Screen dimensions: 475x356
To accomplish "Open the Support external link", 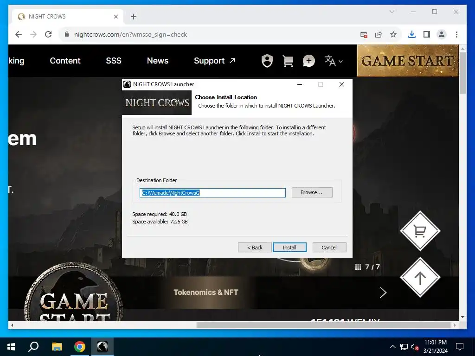I will (x=214, y=61).
